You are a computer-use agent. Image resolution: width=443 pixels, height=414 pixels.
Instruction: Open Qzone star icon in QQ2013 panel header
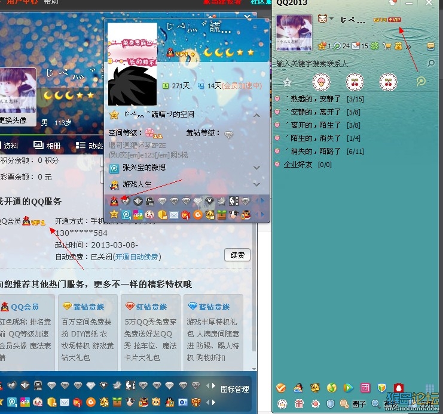[x=322, y=46]
